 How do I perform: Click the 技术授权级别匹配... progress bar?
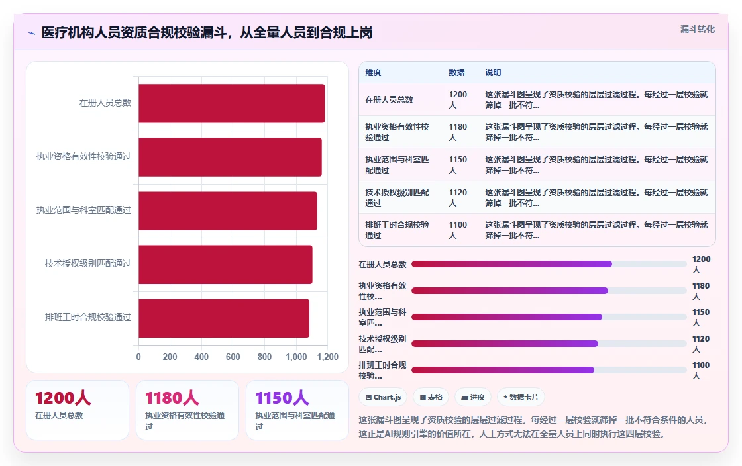click(549, 344)
